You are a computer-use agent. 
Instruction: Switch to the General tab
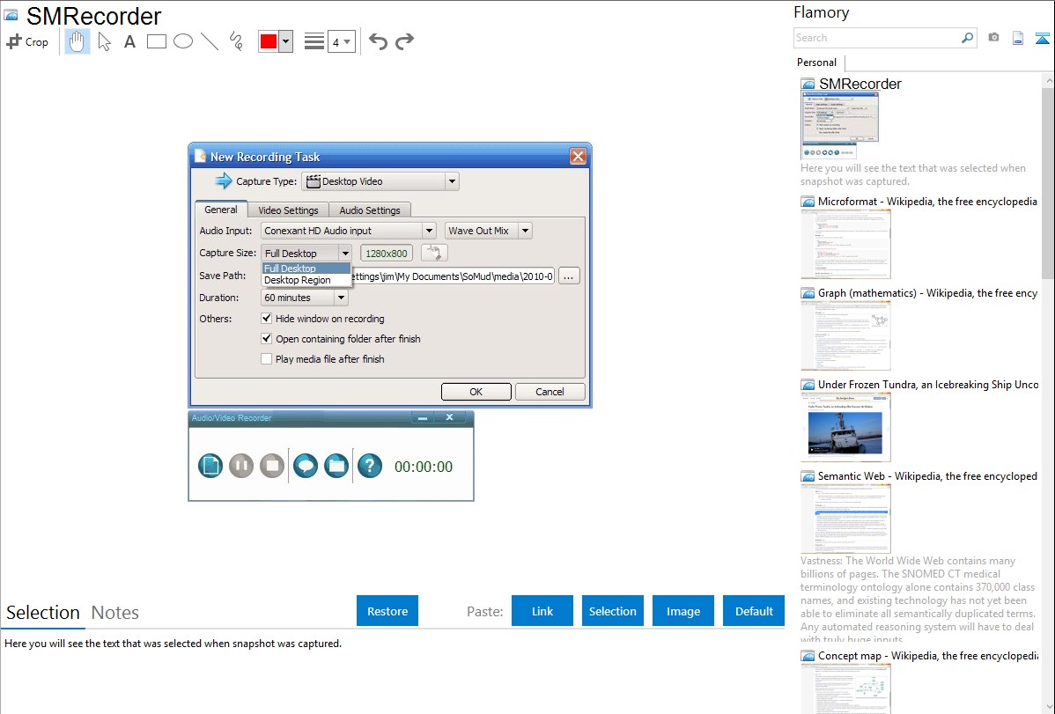(221, 210)
